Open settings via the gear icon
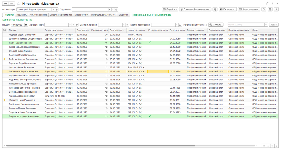Image resolution: width=282 pixels, height=150 pixels. tap(270, 9)
